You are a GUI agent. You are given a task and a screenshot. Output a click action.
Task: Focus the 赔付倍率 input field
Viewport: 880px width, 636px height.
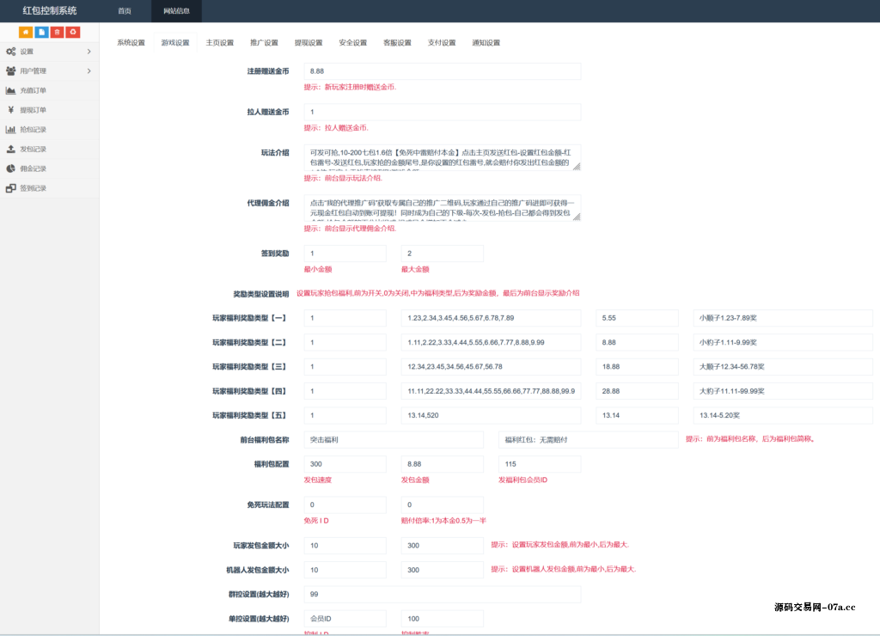(x=443, y=505)
